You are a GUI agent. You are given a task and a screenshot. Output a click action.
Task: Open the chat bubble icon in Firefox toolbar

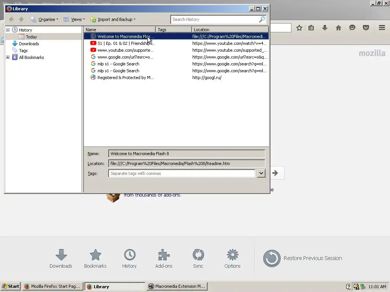click(x=352, y=28)
